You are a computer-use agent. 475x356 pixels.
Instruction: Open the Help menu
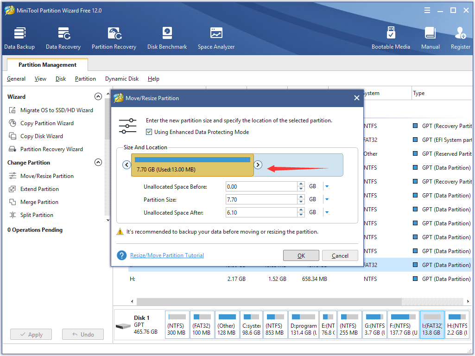click(x=153, y=79)
